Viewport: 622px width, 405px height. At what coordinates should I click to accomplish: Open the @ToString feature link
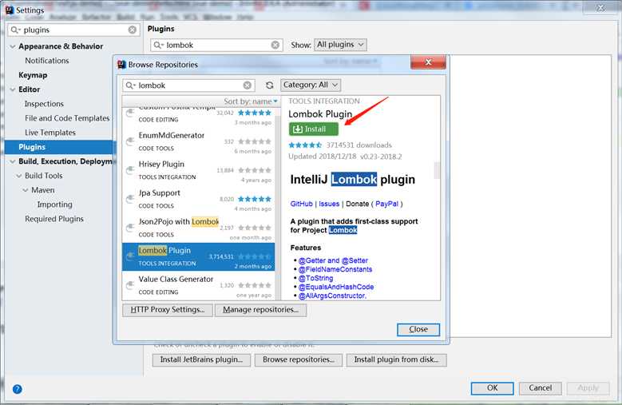(315, 278)
